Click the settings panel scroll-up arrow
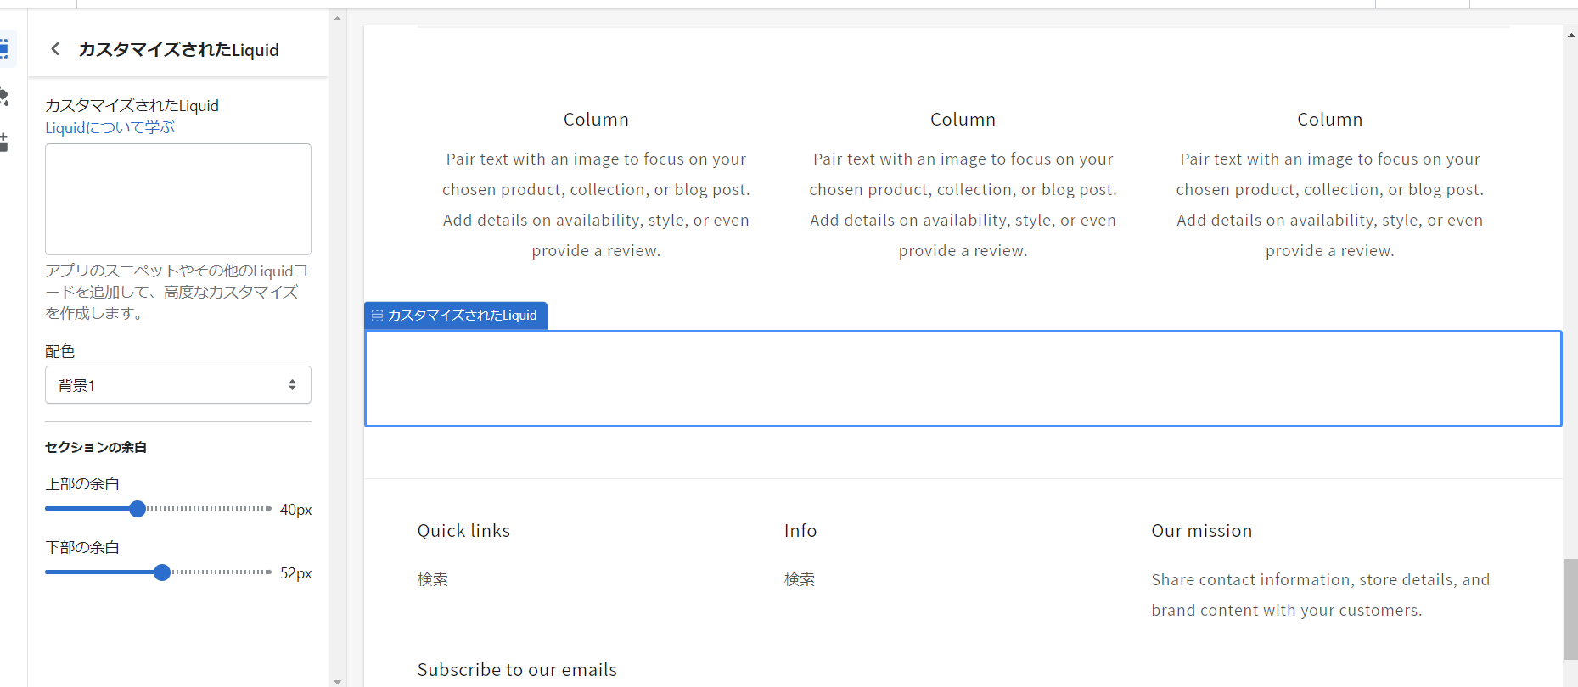 pyautogui.click(x=338, y=18)
